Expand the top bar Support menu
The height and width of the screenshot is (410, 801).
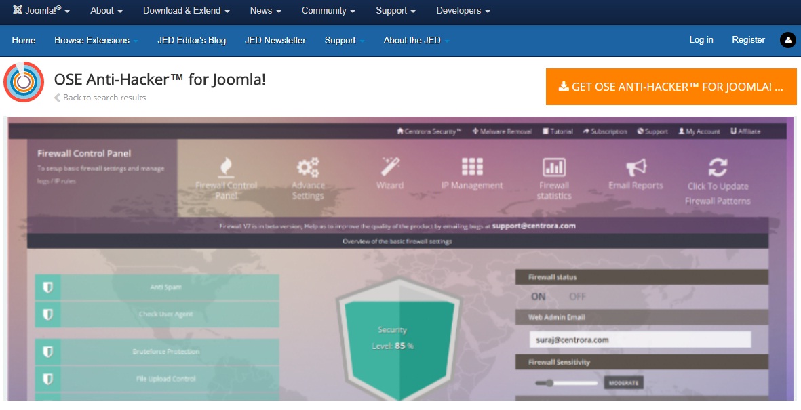pos(395,11)
